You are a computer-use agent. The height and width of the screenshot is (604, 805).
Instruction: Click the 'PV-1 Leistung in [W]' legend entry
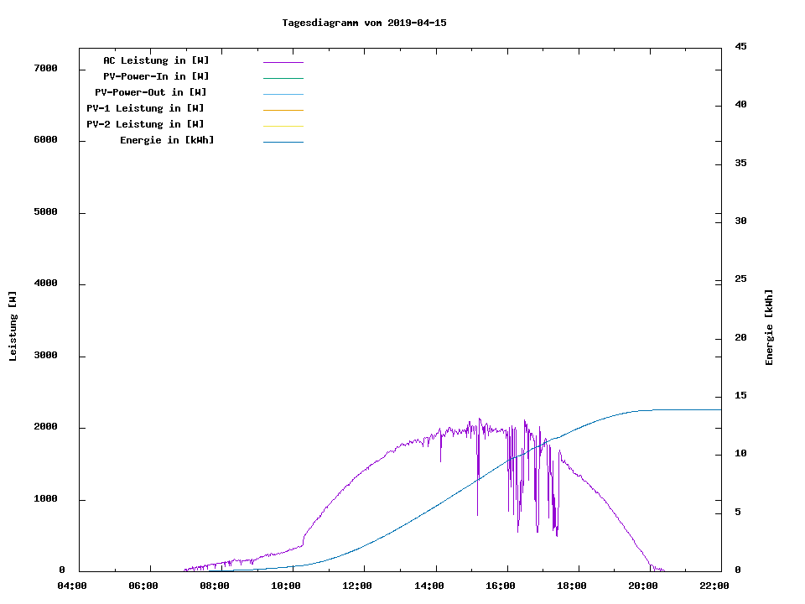[145, 108]
